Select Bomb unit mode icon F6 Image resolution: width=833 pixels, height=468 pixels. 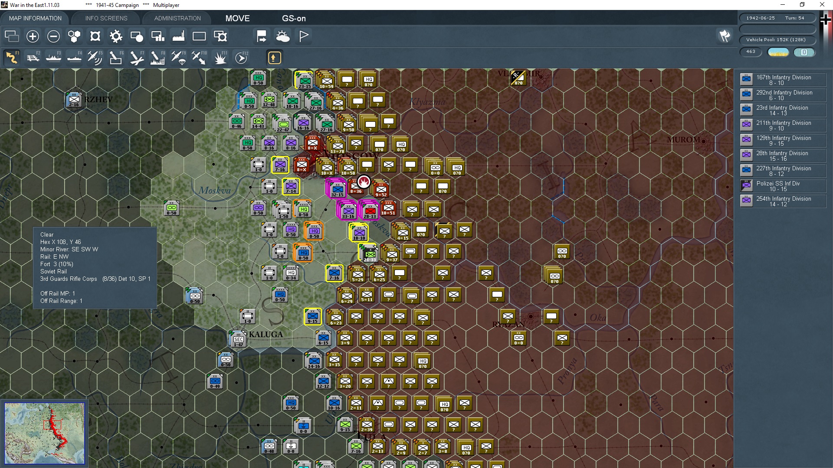[x=116, y=58]
